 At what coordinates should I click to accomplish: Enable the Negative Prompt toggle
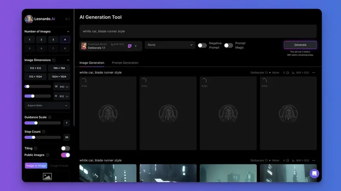[x=202, y=45]
